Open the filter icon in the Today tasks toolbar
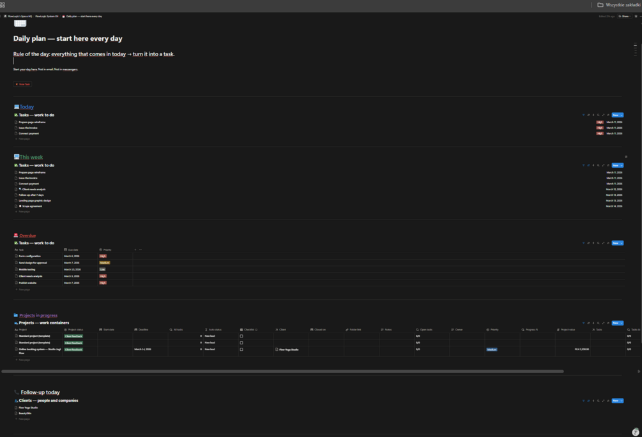This screenshot has width=642, height=437. click(583, 115)
